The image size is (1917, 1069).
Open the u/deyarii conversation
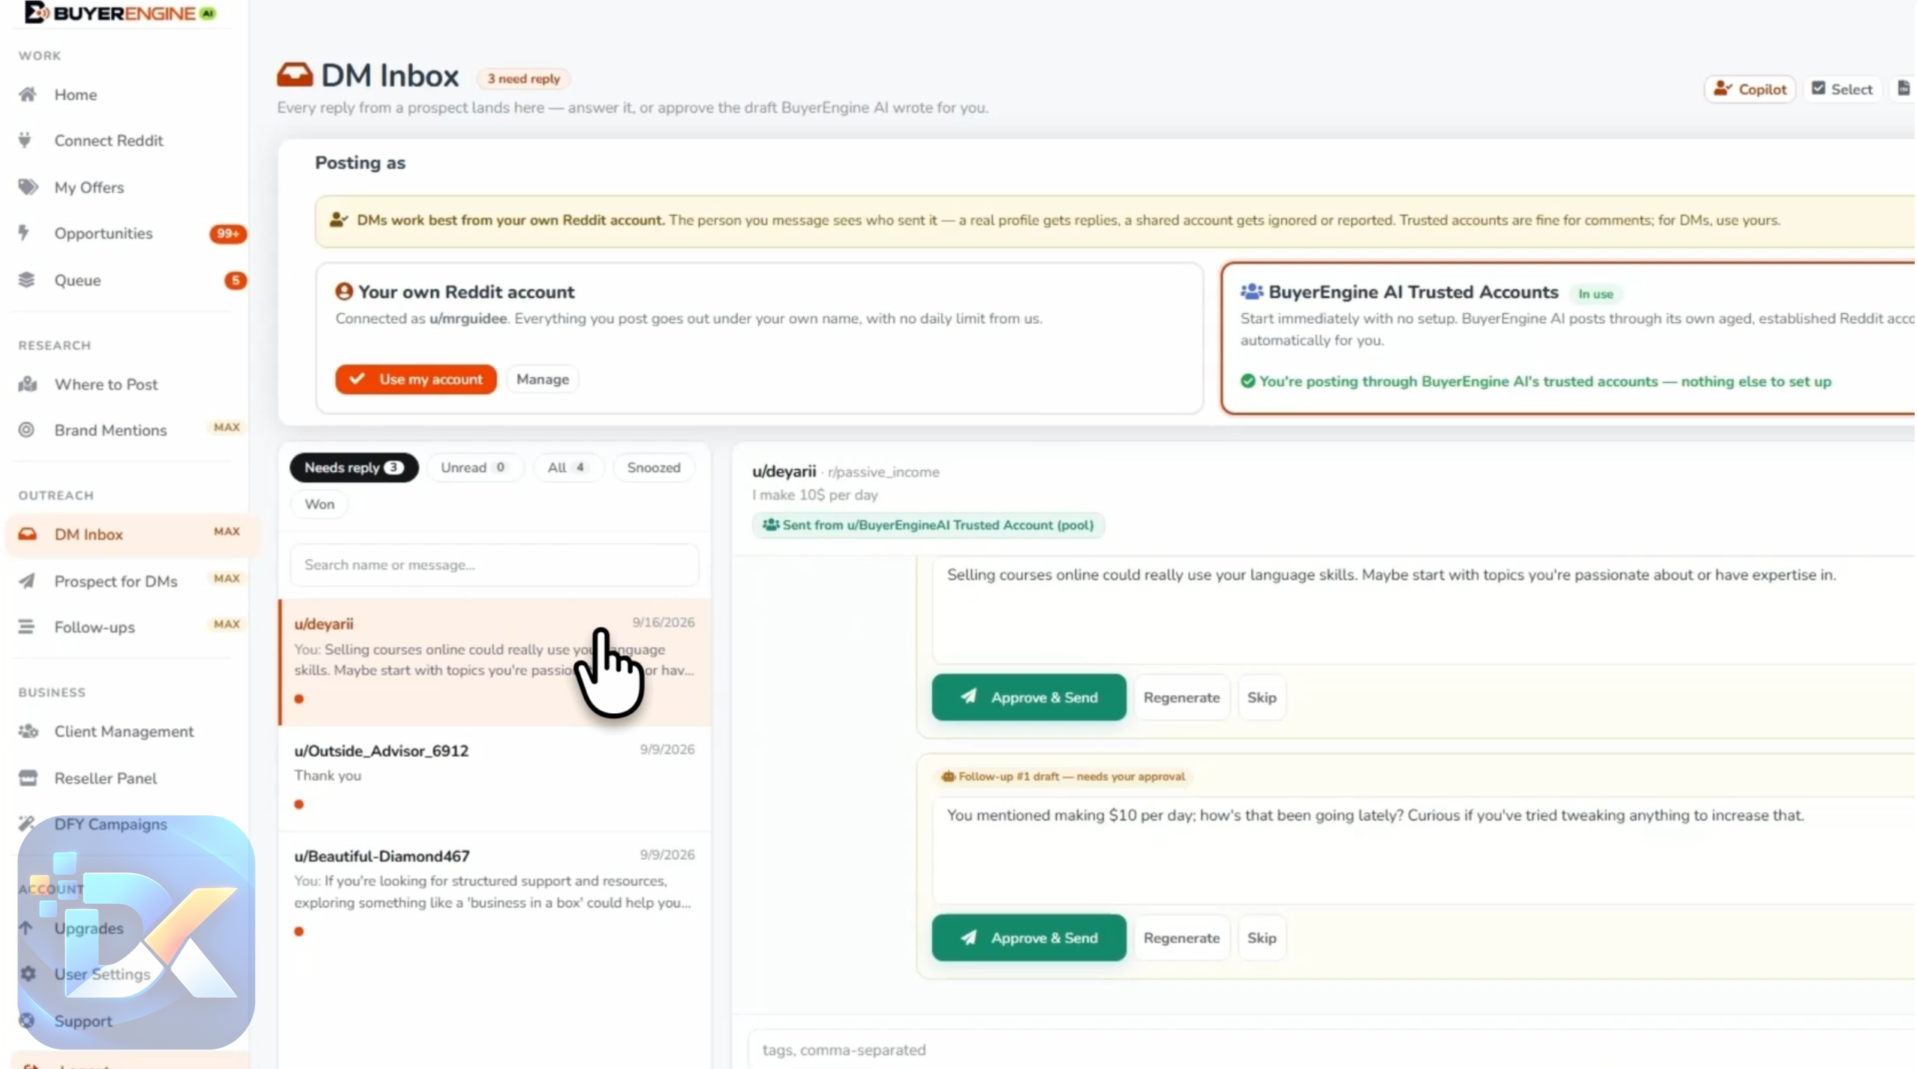click(494, 662)
